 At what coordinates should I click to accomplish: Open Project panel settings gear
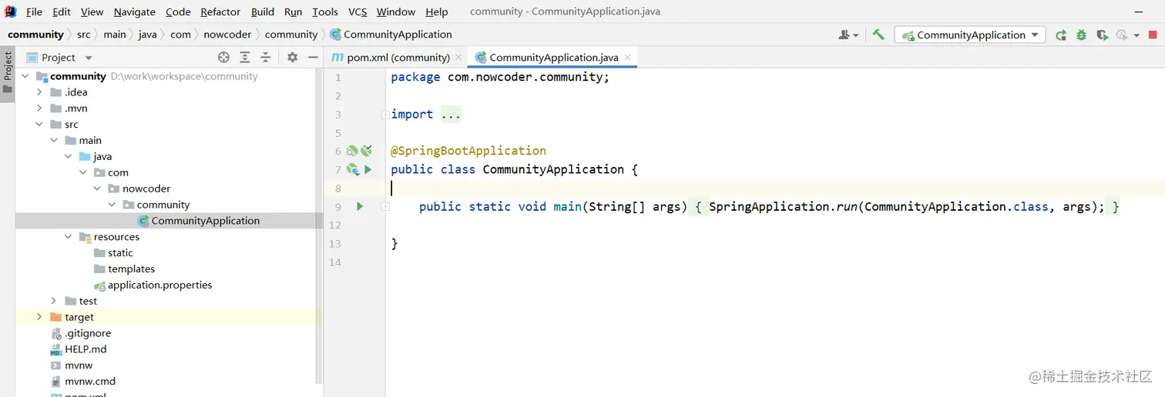pyautogui.click(x=292, y=57)
